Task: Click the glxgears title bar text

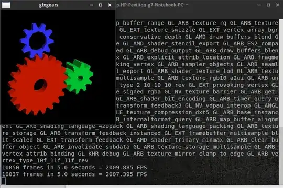Action: pyautogui.click(x=49, y=5)
